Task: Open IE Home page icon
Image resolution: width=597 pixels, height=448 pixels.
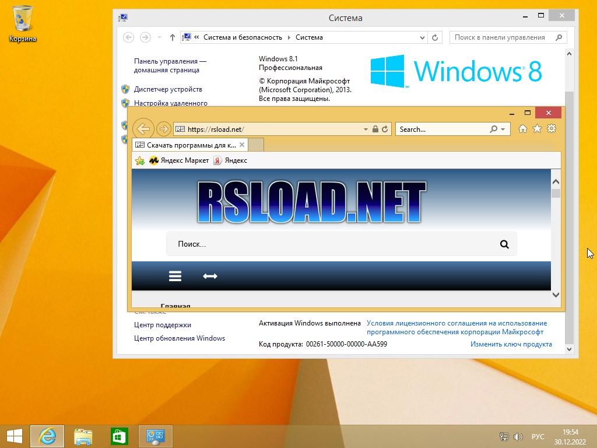Action: pos(523,129)
